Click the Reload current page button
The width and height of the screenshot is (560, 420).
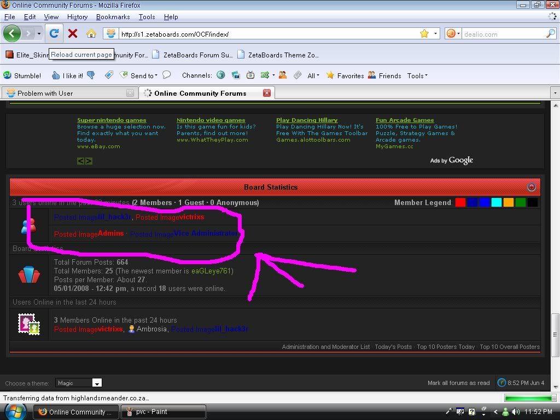(54, 33)
